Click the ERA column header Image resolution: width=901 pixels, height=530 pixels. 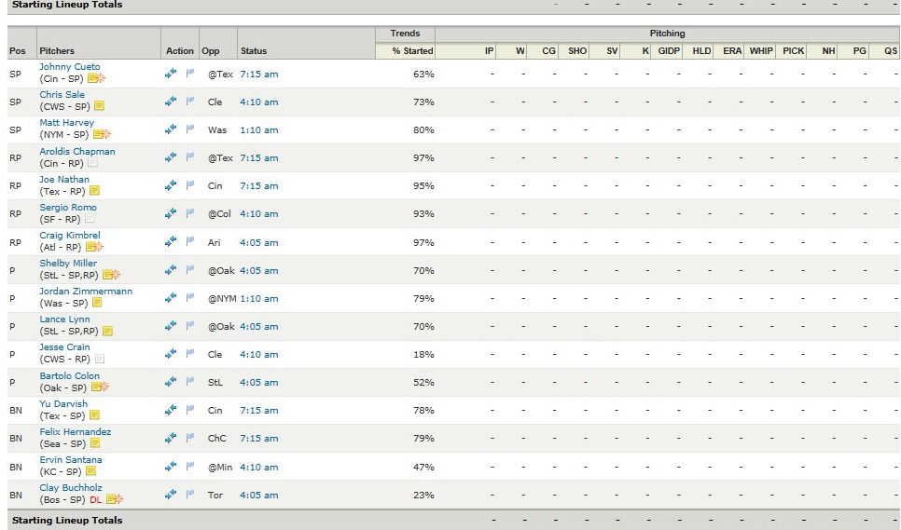pos(732,50)
